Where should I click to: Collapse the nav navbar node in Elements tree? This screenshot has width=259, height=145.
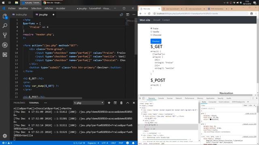142,110
